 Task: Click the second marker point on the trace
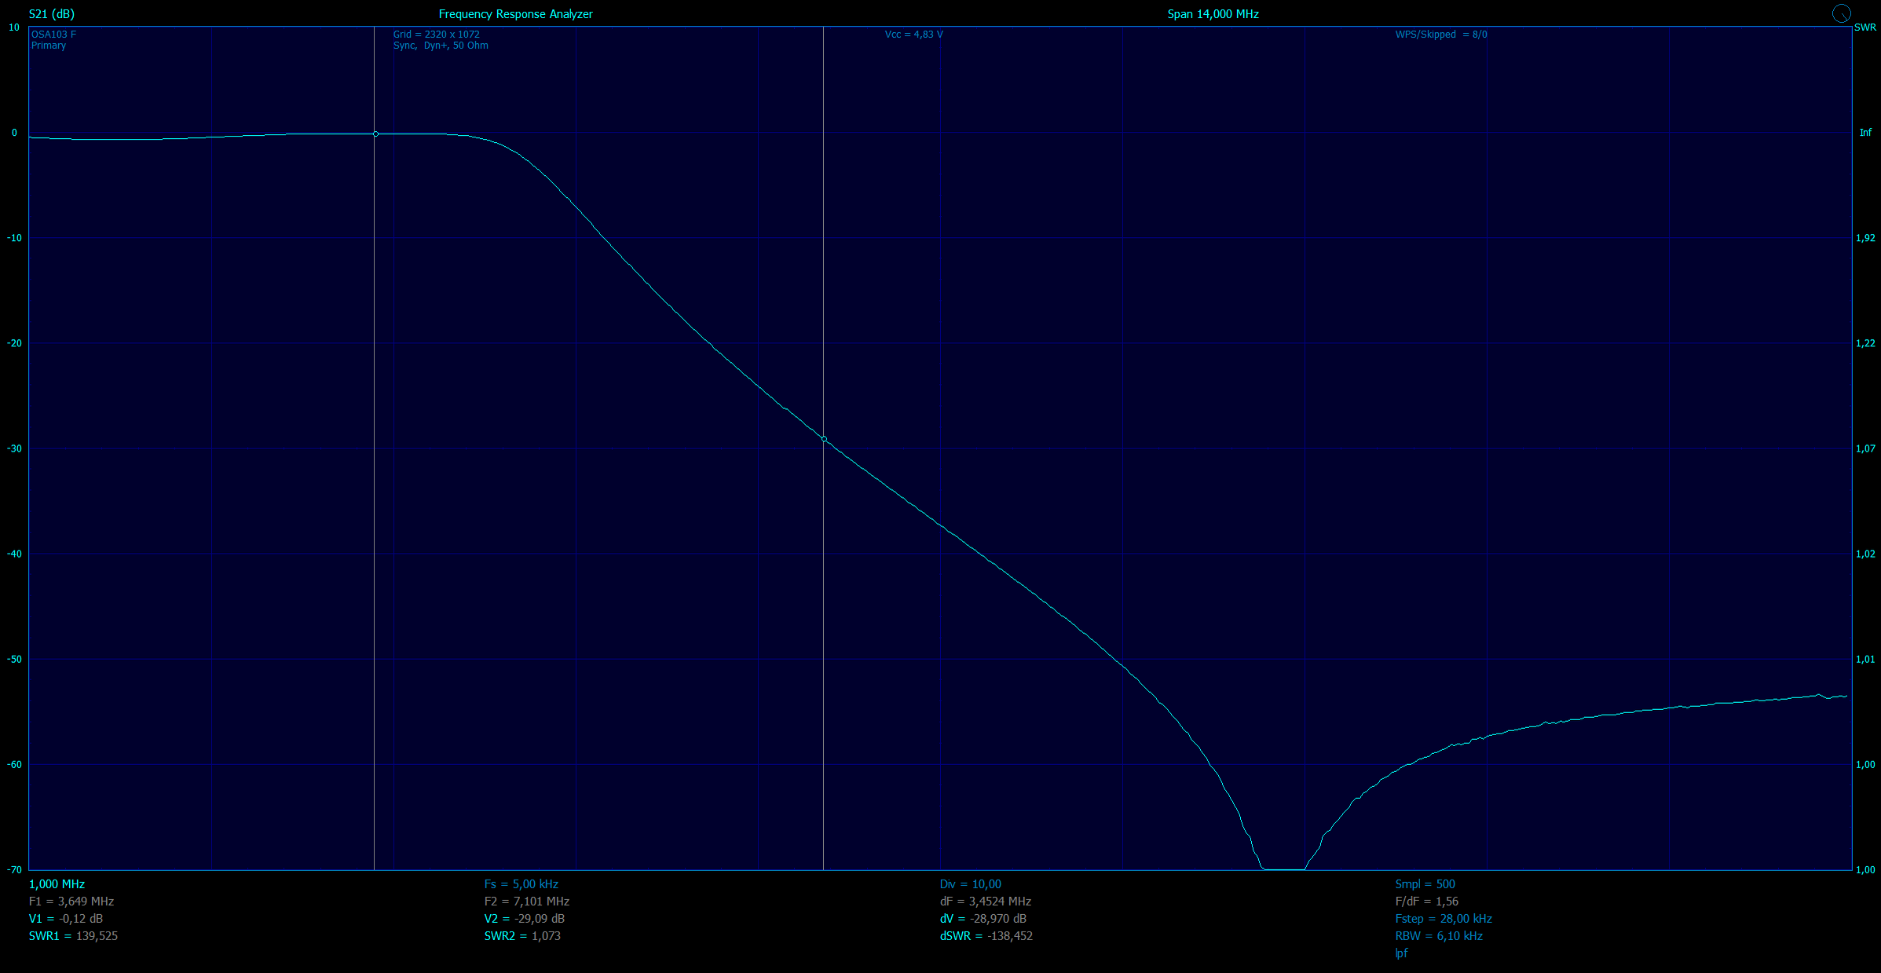[x=824, y=439]
